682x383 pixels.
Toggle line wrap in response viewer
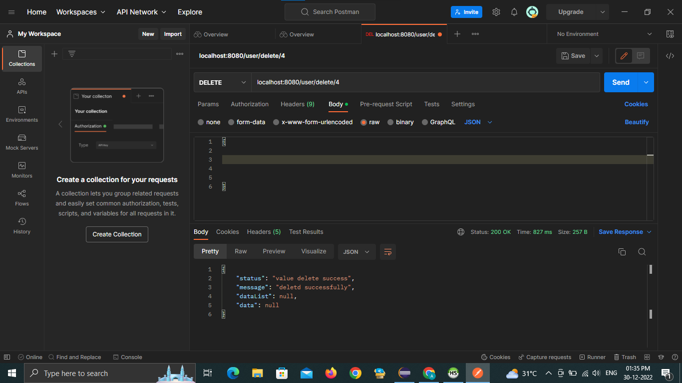click(x=388, y=252)
